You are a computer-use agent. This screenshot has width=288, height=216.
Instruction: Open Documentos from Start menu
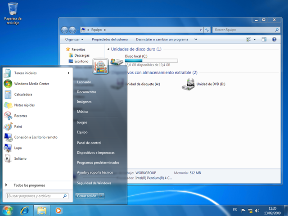(x=86, y=92)
